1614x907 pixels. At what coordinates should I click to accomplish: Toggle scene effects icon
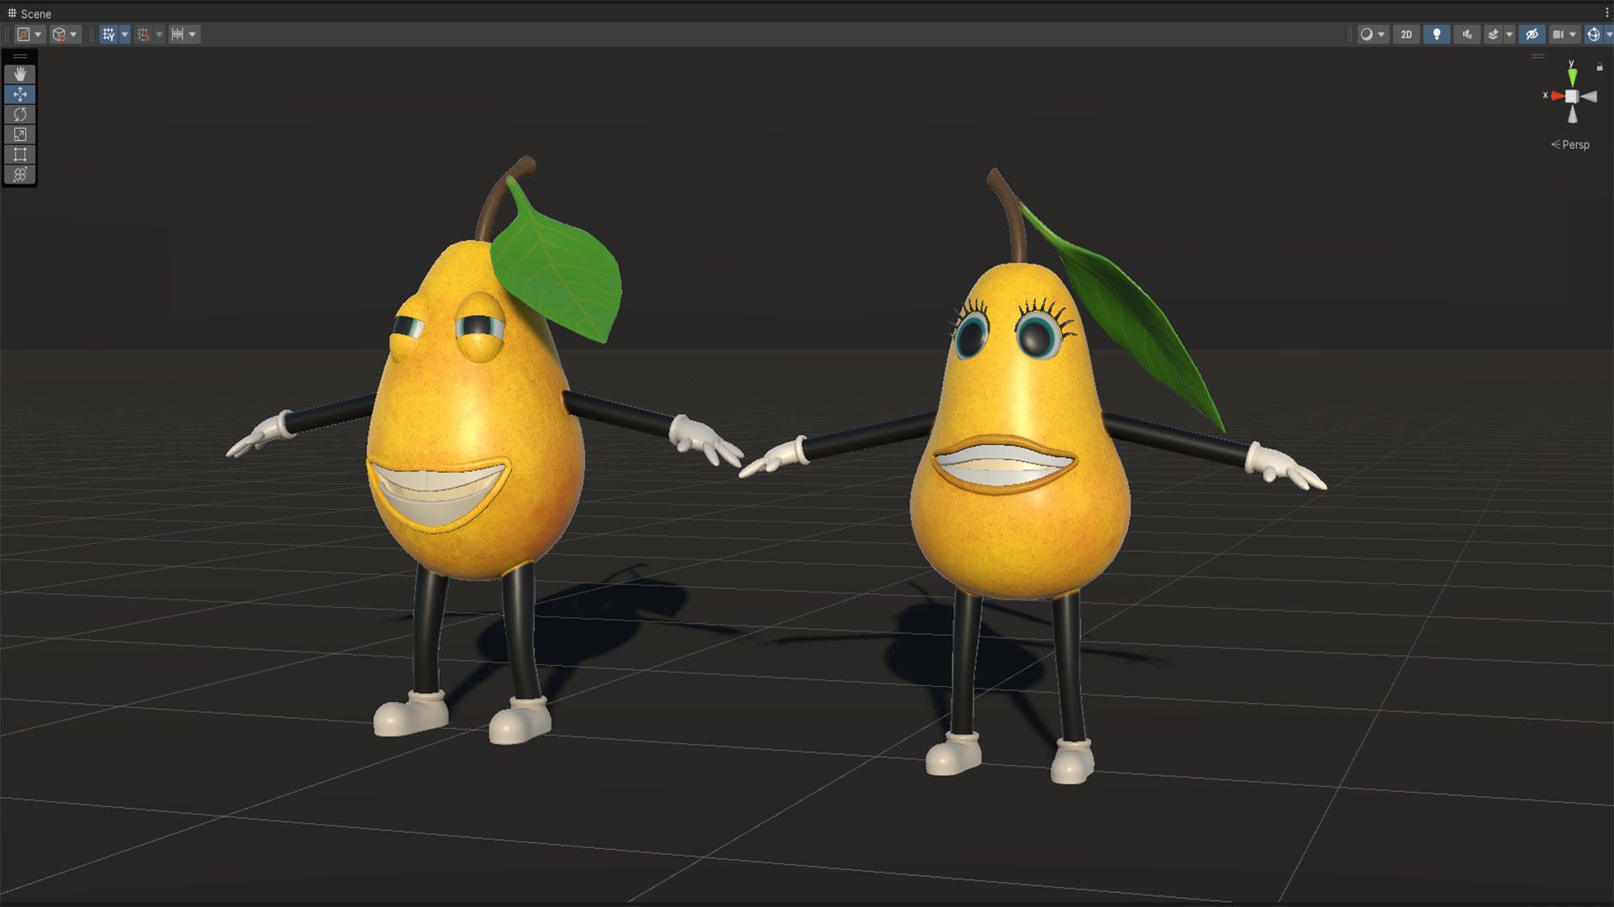point(1494,34)
